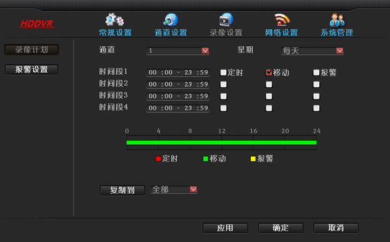
Task: Click the 应用 button
Action: pos(226,228)
